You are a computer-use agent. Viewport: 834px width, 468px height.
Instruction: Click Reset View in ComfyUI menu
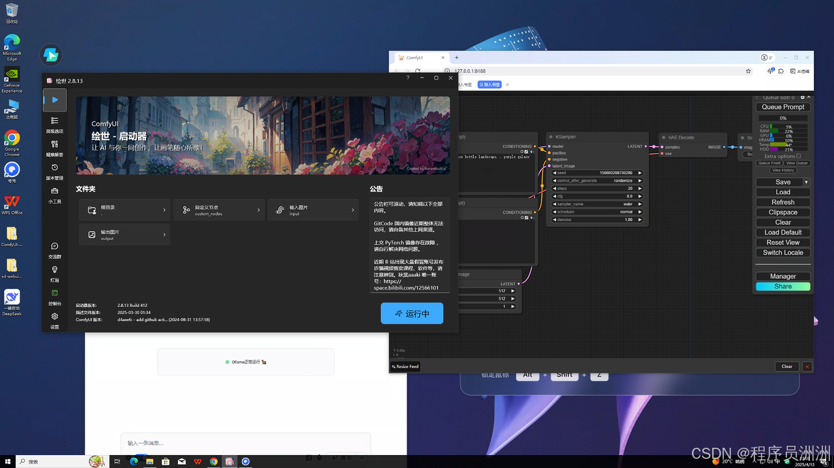783,242
